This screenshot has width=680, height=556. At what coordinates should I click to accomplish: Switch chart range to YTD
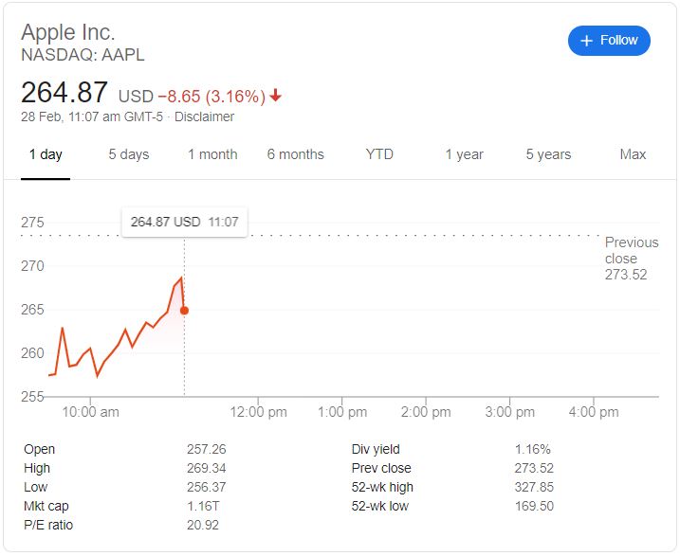pyautogui.click(x=379, y=154)
